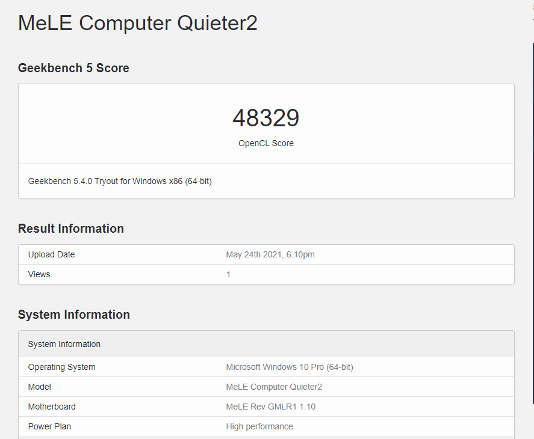The image size is (534, 439).
Task: Click the Power Plan label
Action: 49,426
